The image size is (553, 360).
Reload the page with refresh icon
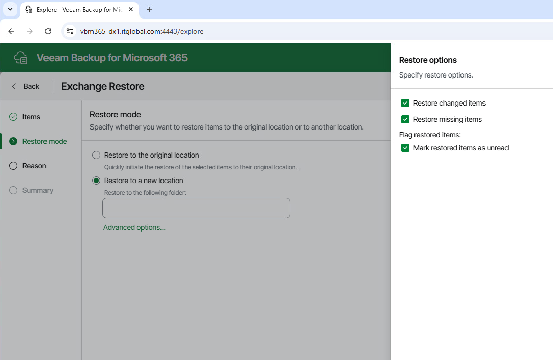(x=48, y=31)
